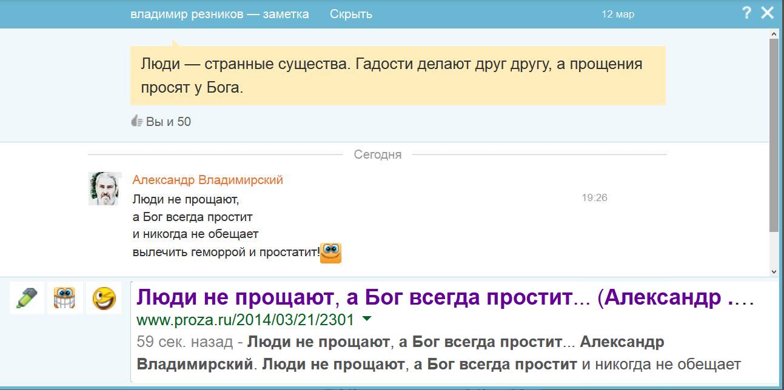Open Александр Владимирский's avatar photo
The width and height of the screenshot is (784, 390).
[x=104, y=188]
